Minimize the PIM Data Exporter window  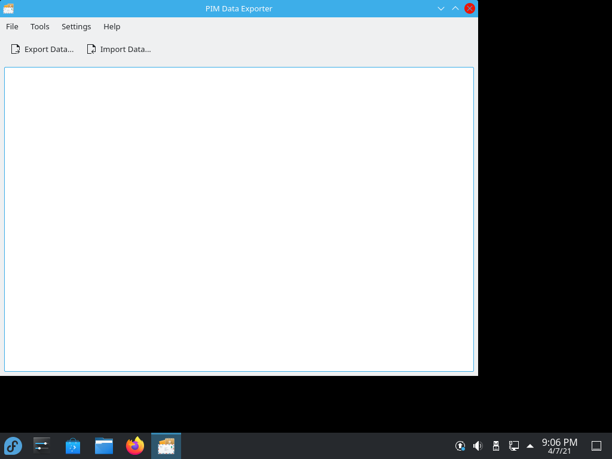441,8
